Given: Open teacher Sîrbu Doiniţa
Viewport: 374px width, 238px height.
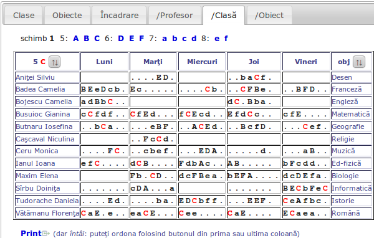Looking at the screenshot, I should (37, 188).
